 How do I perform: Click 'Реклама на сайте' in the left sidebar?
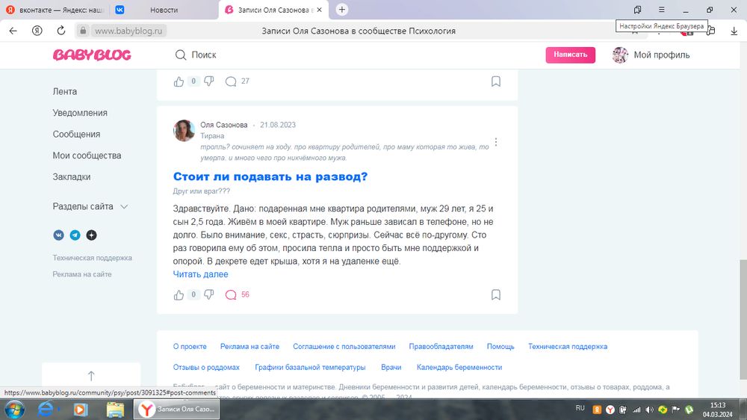(x=82, y=274)
